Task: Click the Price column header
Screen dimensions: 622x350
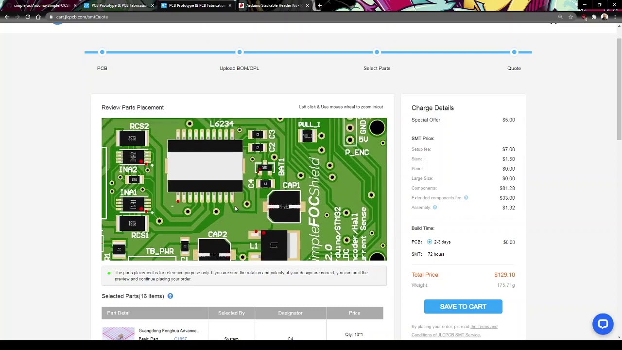Action: pos(354,313)
